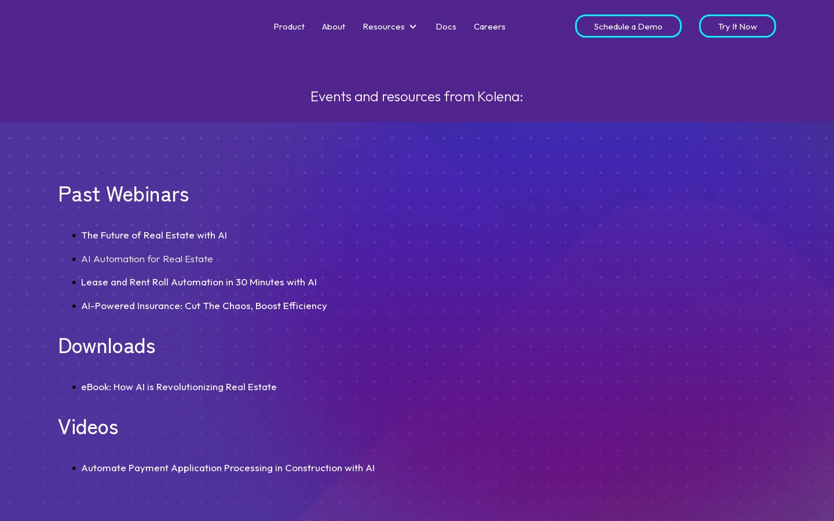Watch Automate Payment Application Processing video

[228, 468]
